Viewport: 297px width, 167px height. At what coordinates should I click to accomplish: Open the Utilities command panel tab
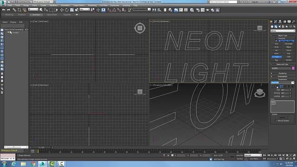tap(293, 22)
